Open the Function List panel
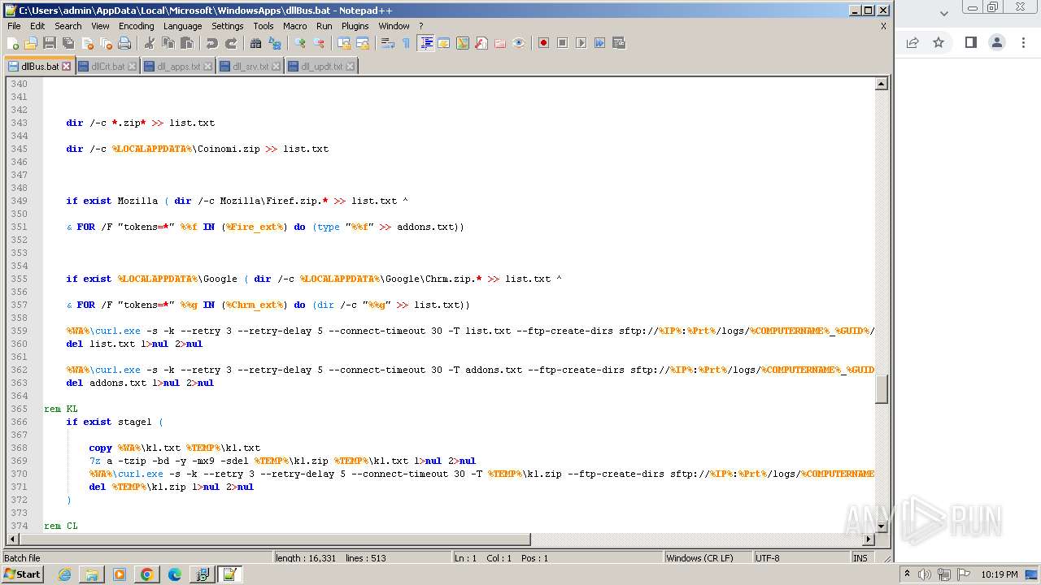Screen dimensions: 1041x585 click(481, 43)
